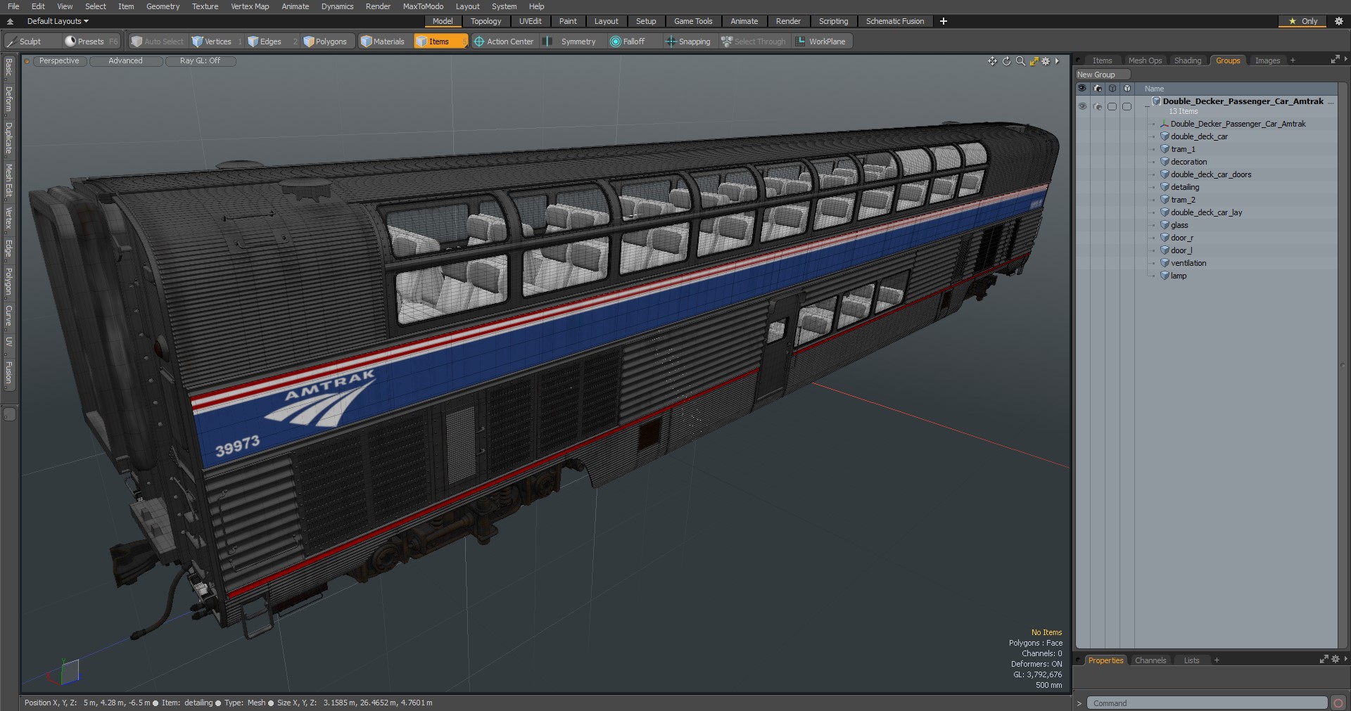Click the locator icon of Double_Decker_Passenger_Car_Amtrak child item

pos(1165,124)
